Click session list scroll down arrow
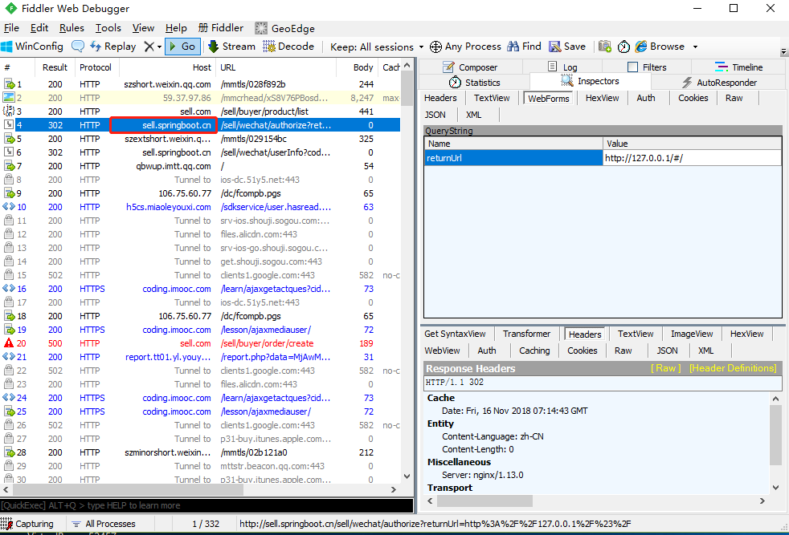Image resolution: width=789 pixels, height=535 pixels. (407, 476)
